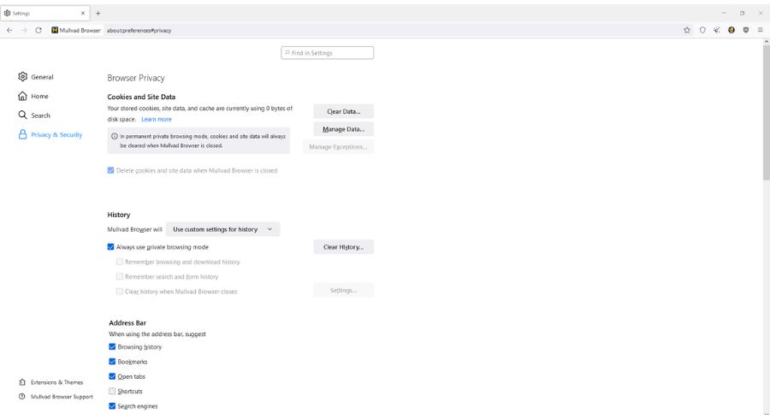Image resolution: width=770 pixels, height=419 pixels.
Task: Reload the current settings page
Action: pyautogui.click(x=38, y=30)
